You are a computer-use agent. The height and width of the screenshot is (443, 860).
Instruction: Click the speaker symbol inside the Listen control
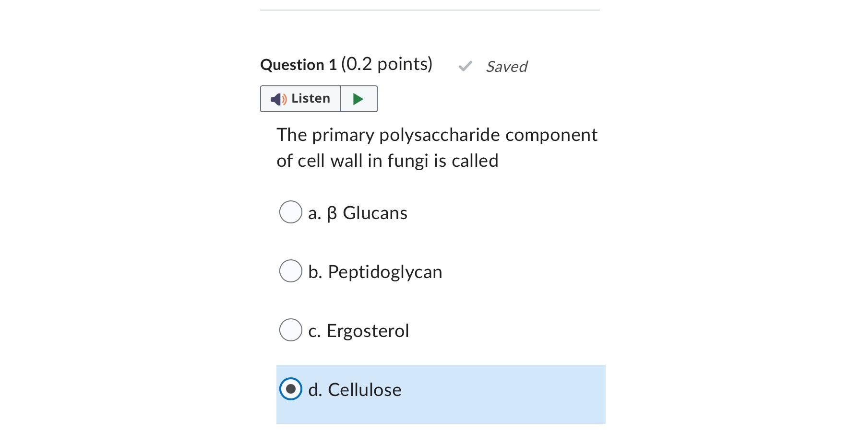[279, 99]
